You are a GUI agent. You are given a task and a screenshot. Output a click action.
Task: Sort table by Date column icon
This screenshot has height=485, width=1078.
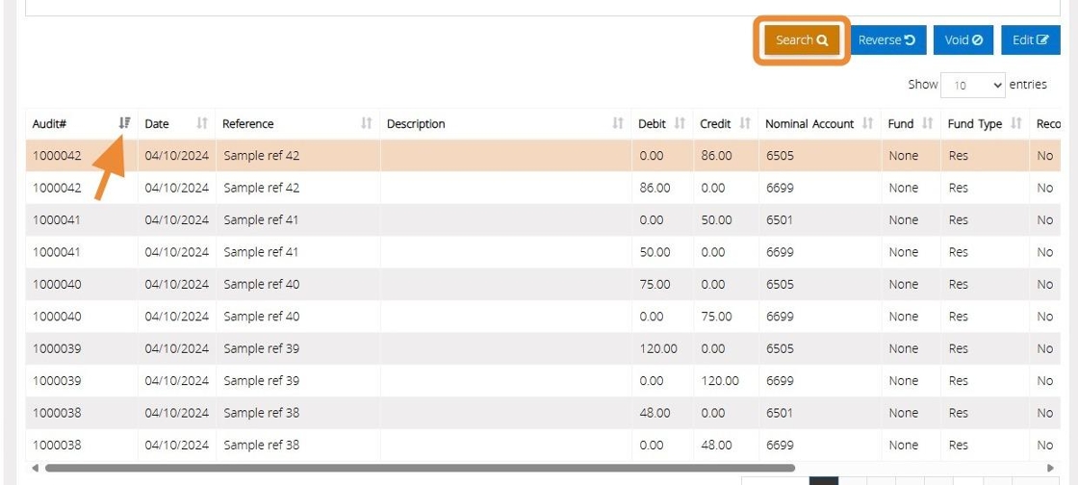(202, 123)
